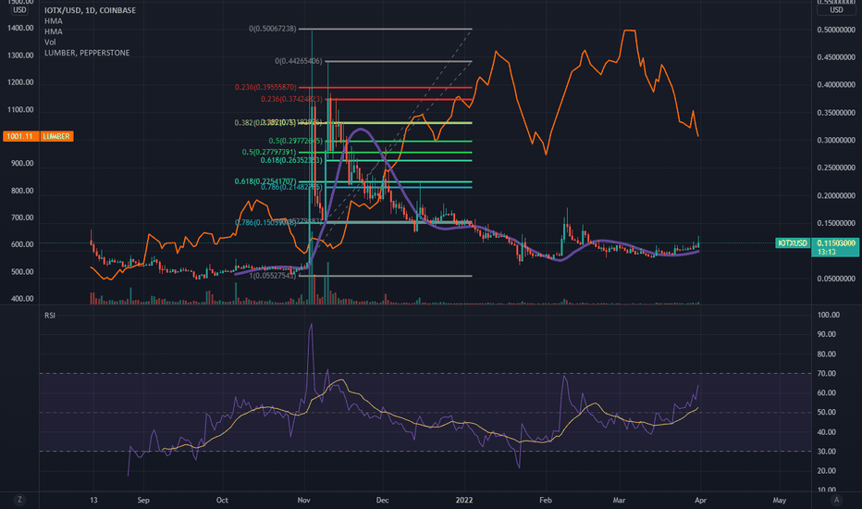Select the IOTX/USD, 1D, COINBASE symbol title
862x509 pixels.
[x=90, y=10]
